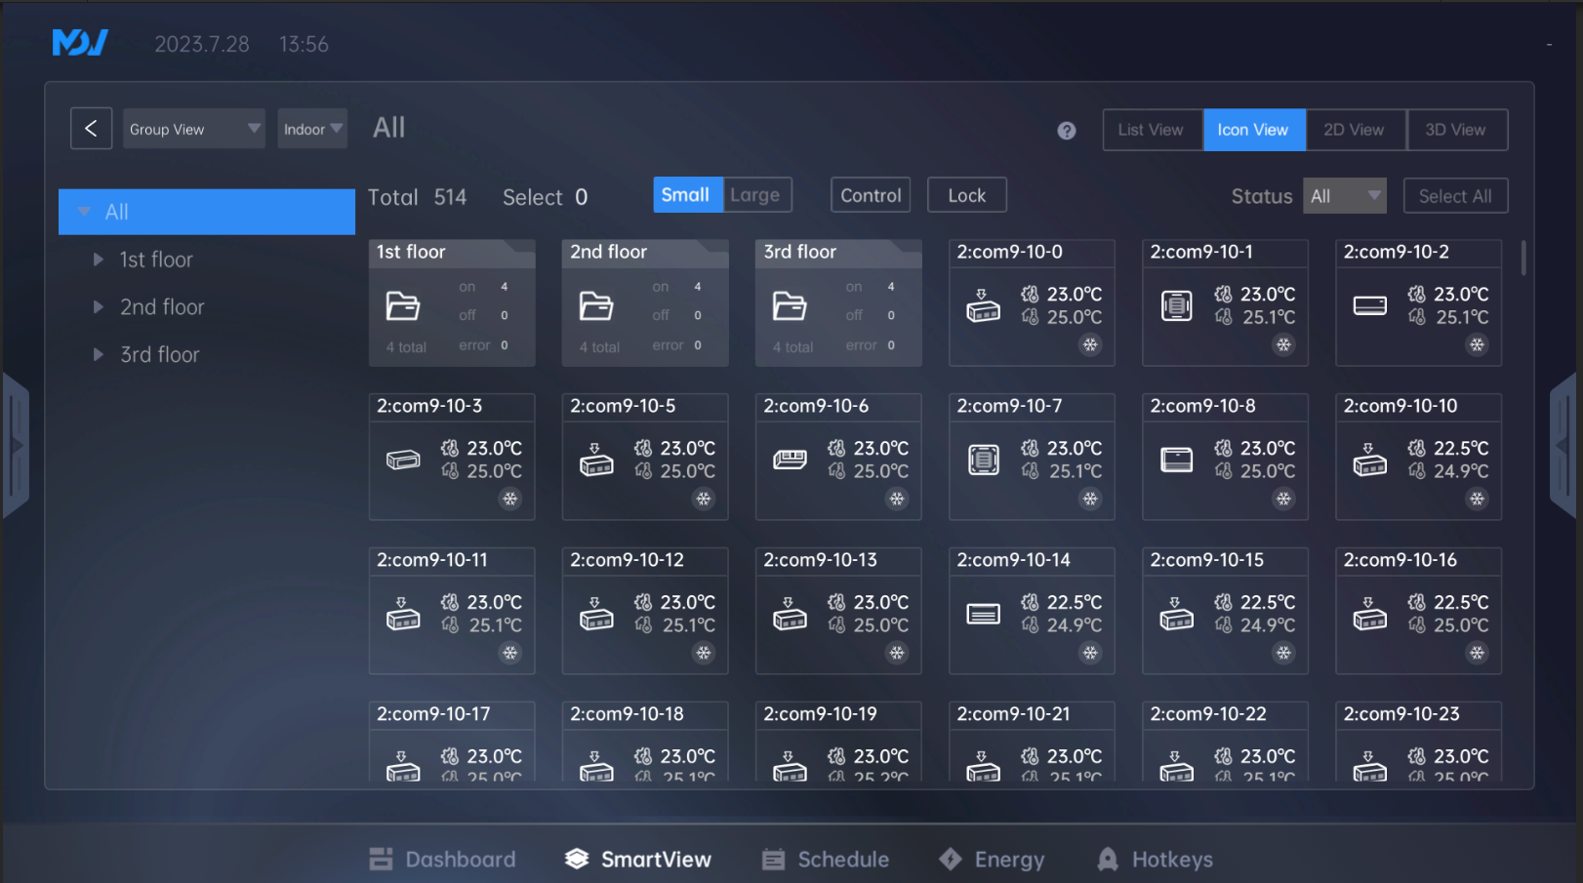Click the Hotkeys icon

[x=1107, y=859]
